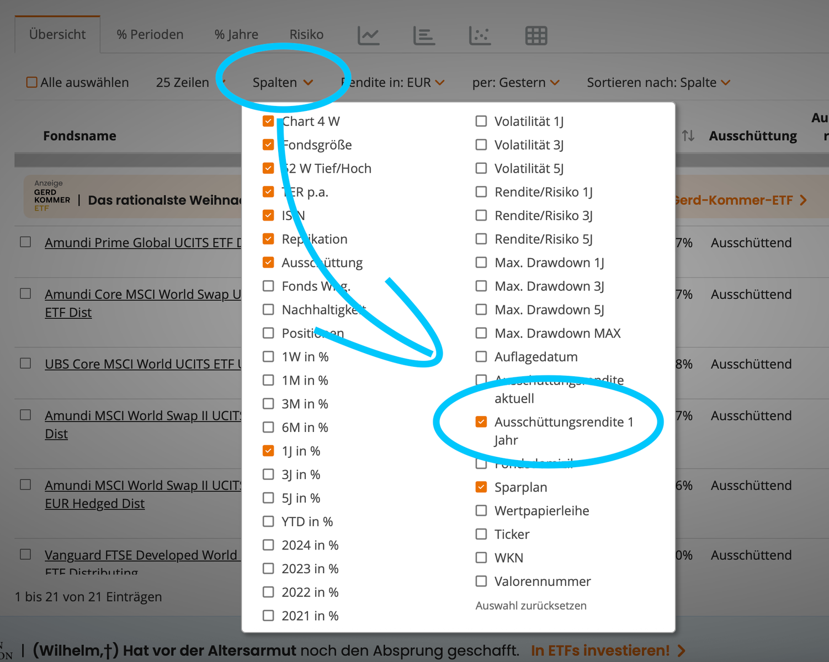This screenshot has width=829, height=662.
Task: Open the line chart view icon
Action: [x=368, y=35]
